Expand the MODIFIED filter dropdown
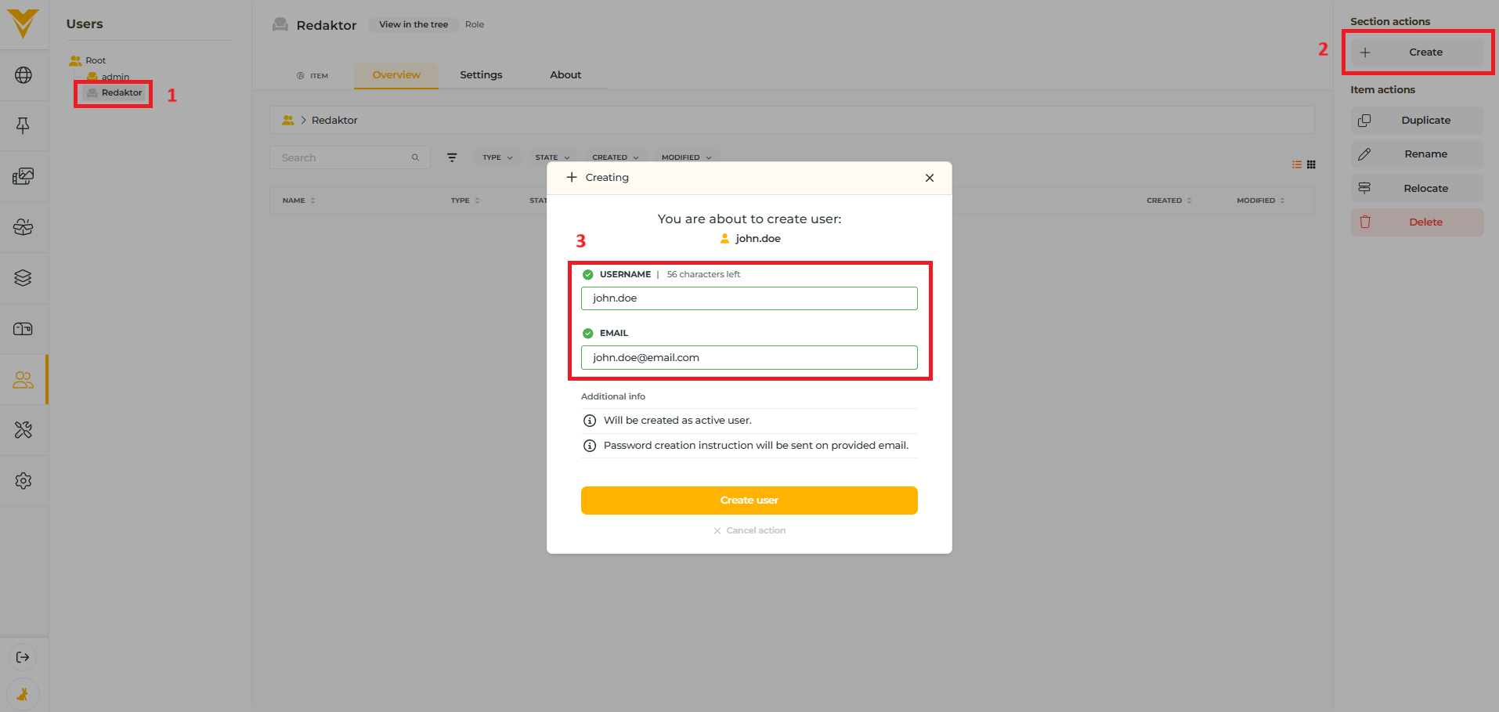The width and height of the screenshot is (1499, 712). point(686,157)
